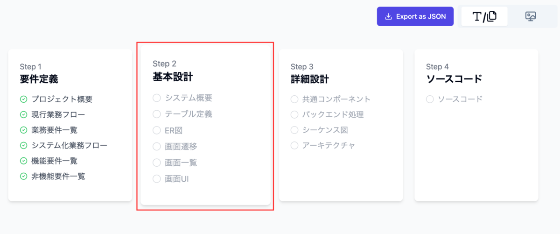Click green check icon beside 現行業務フロー

pyautogui.click(x=24, y=114)
